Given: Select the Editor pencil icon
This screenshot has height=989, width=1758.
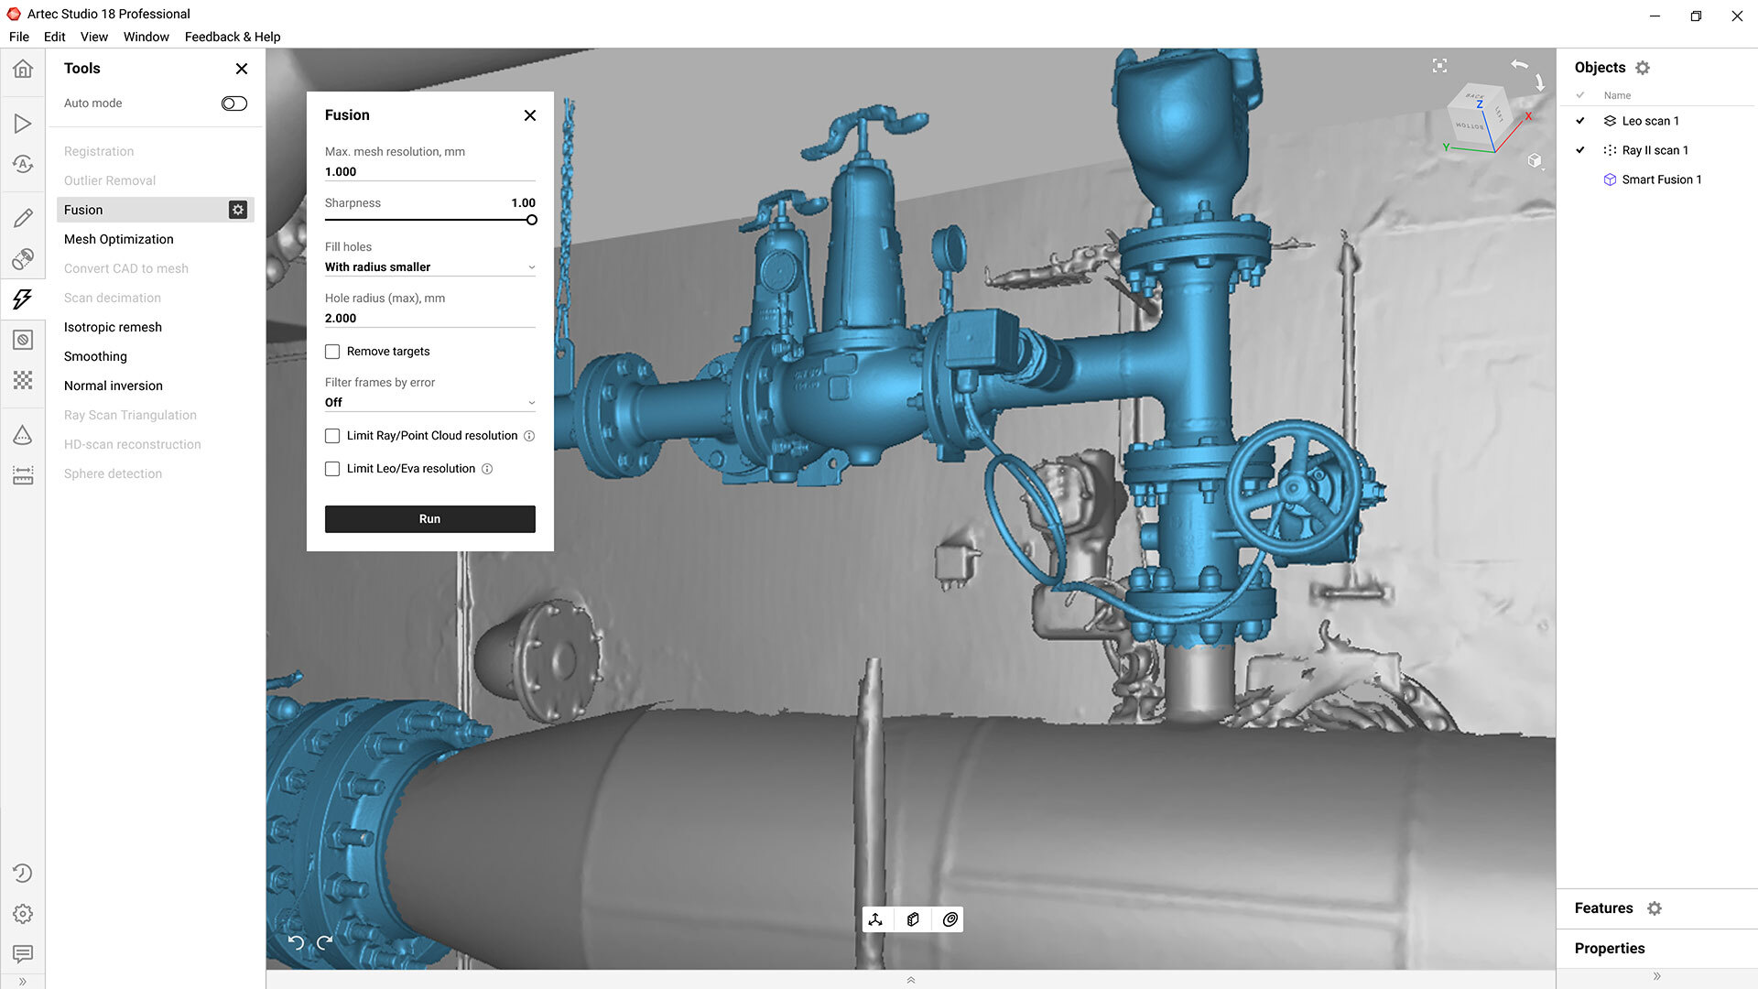Looking at the screenshot, I should click(x=23, y=218).
